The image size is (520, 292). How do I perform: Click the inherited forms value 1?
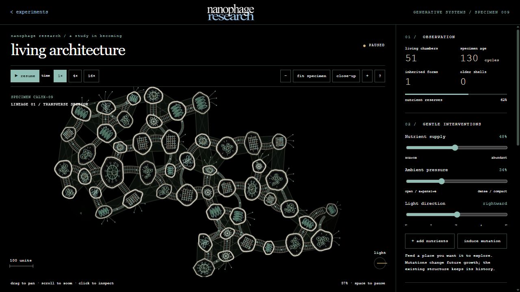point(408,82)
